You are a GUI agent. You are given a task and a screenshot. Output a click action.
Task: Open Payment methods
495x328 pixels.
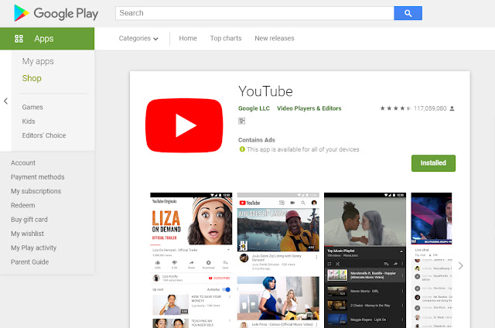pyautogui.click(x=38, y=177)
